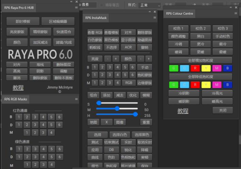Open the RP6 InstaMask panel menu icon
The width and height of the screenshot is (241, 169).
[155, 18]
